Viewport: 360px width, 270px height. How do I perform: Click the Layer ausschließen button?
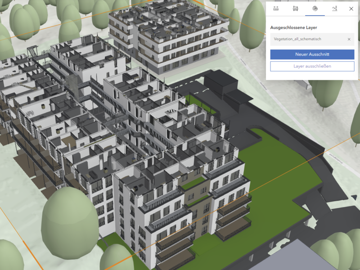(x=312, y=67)
